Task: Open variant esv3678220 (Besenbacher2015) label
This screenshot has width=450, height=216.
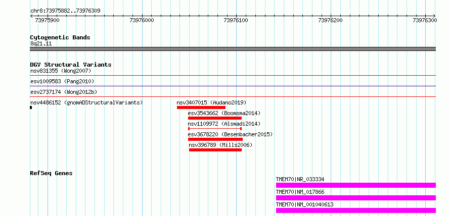Action: (230, 134)
